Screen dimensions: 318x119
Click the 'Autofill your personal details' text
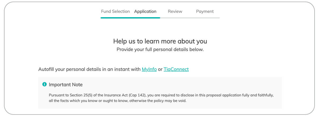89,69
